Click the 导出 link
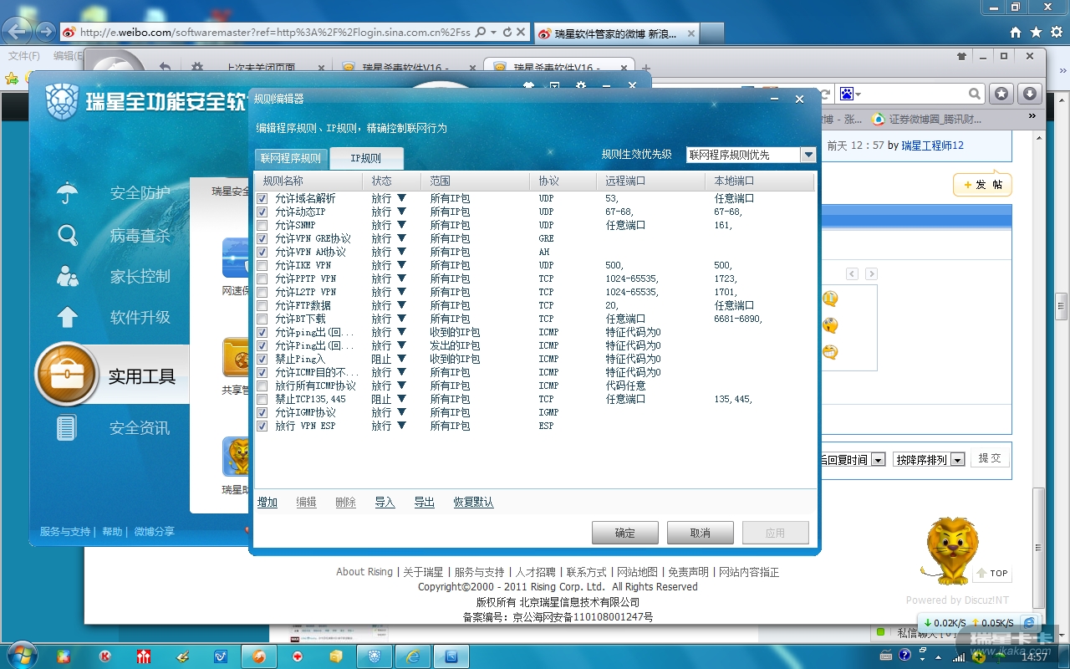The width and height of the screenshot is (1070, 669). tap(425, 503)
